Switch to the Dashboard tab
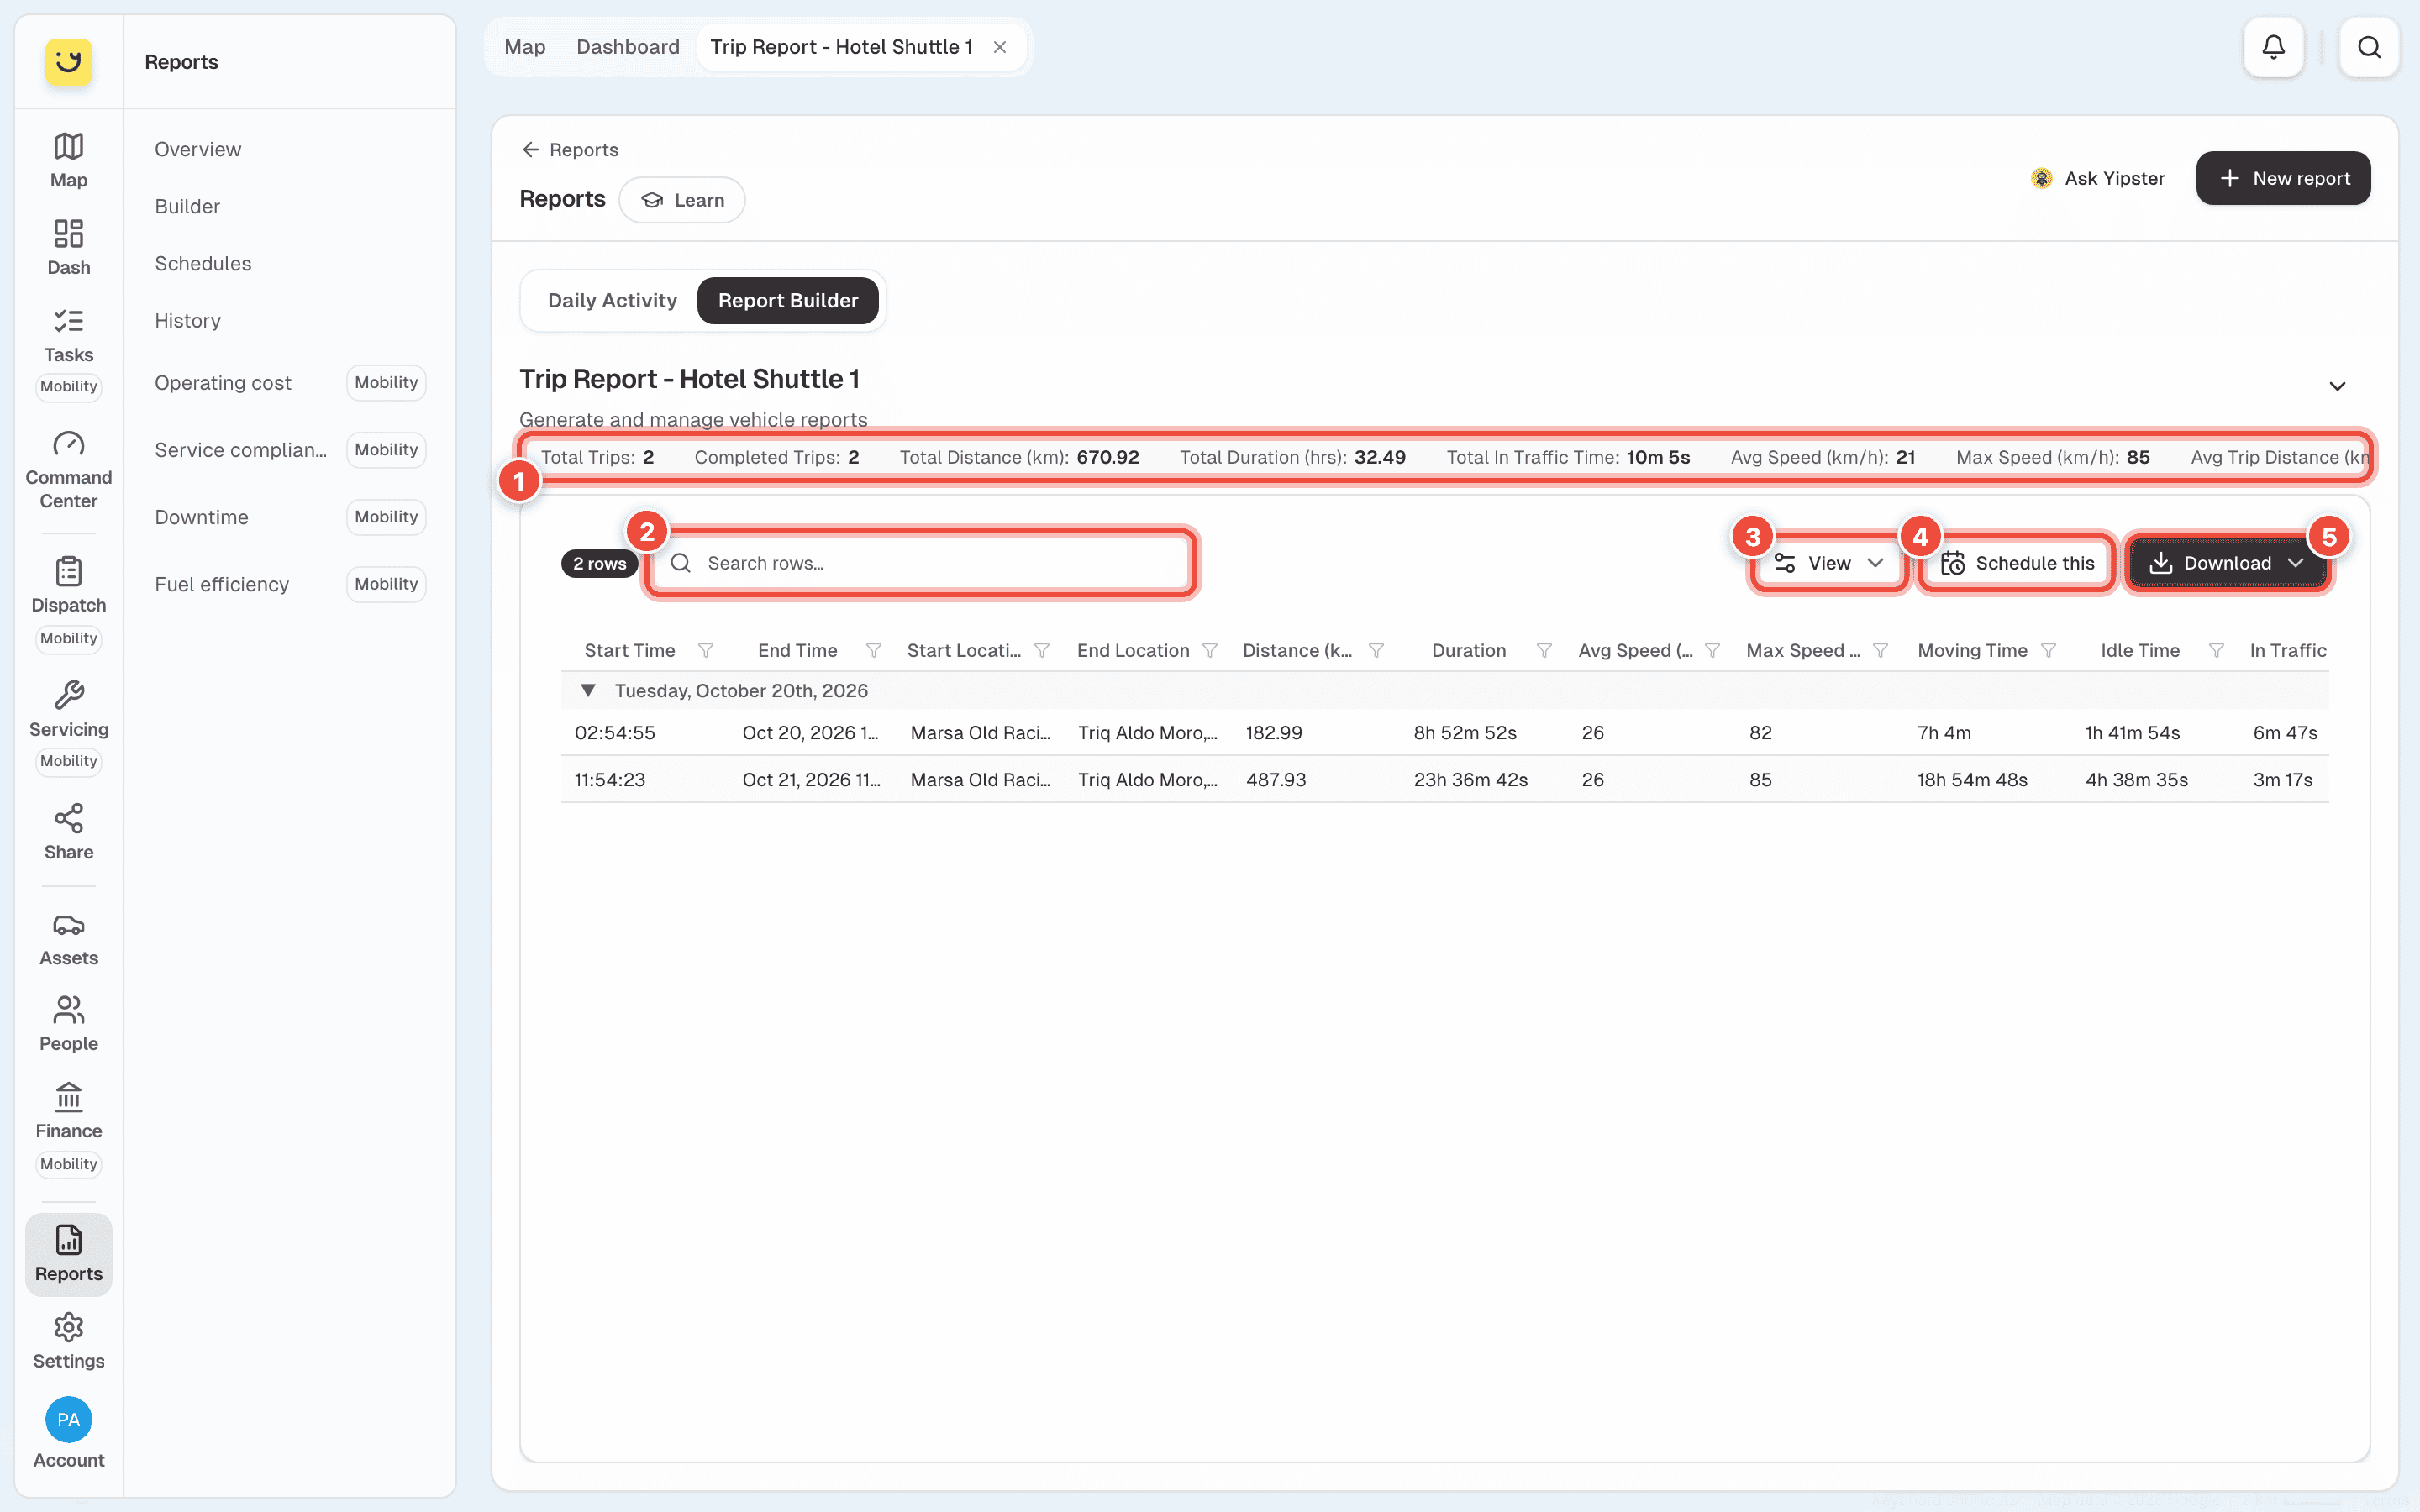Viewport: 2420px width, 1512px height. click(x=628, y=47)
